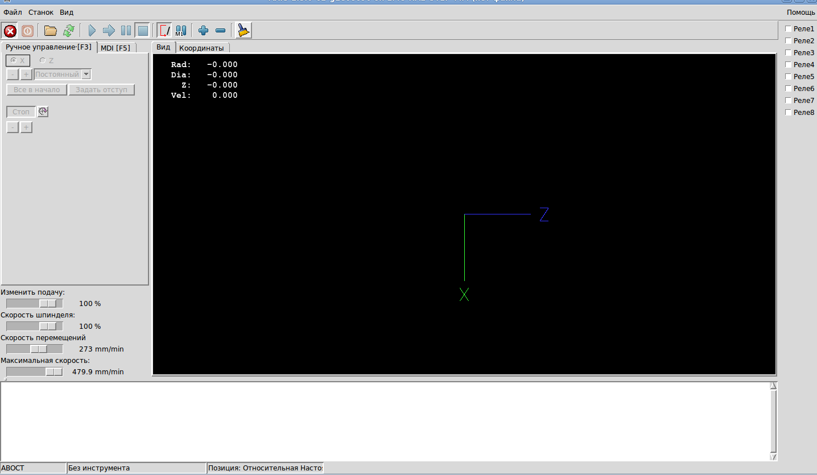Click the Позиция: Относительная status entry
This screenshot has width=817, height=475.
point(265,468)
